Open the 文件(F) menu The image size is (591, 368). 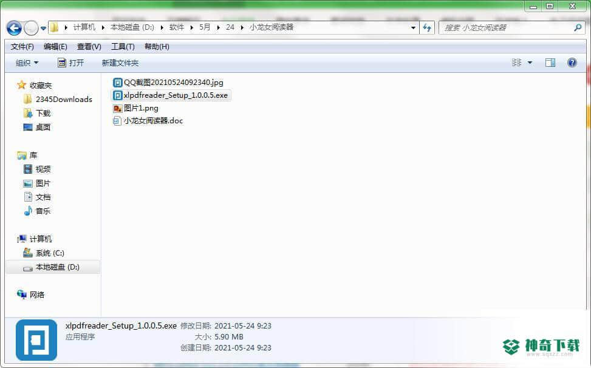click(22, 46)
